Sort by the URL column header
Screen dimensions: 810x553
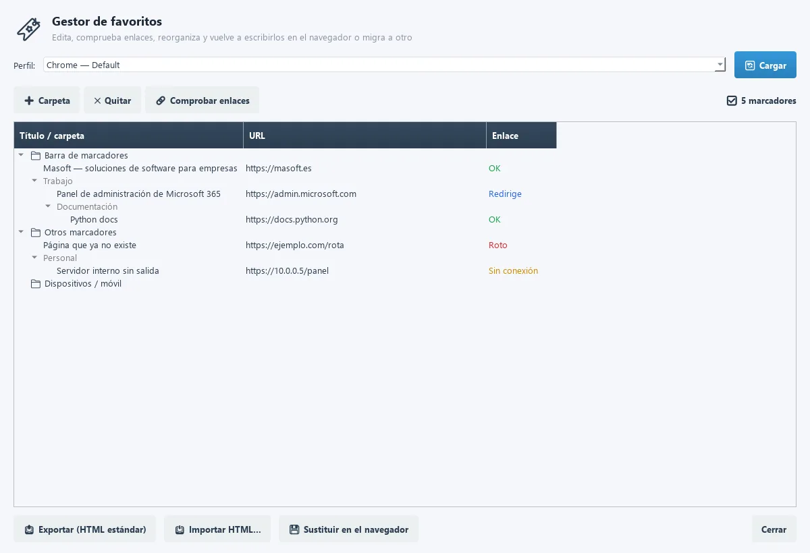point(364,136)
